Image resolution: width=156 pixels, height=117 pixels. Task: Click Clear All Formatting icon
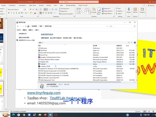[37, 9]
